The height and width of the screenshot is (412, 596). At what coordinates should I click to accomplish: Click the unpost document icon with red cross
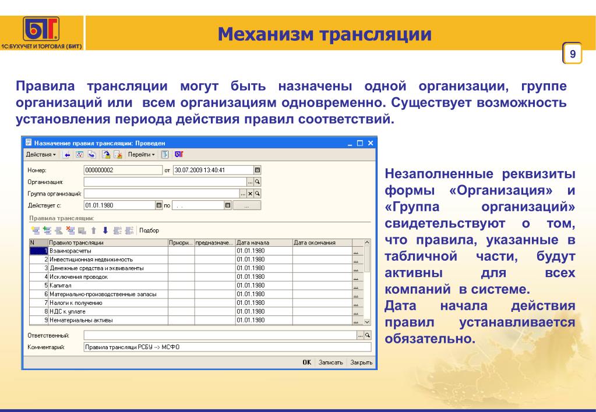point(118,155)
